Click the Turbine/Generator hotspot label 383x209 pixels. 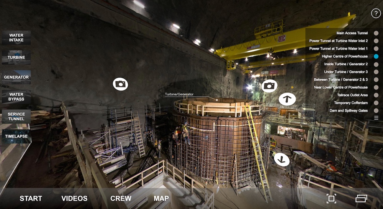pyautogui.click(x=179, y=94)
